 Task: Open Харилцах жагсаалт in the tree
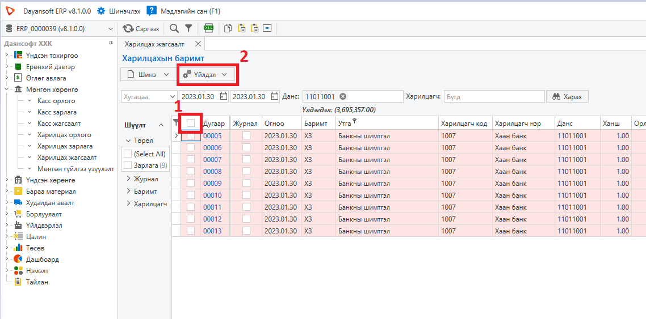(x=67, y=158)
